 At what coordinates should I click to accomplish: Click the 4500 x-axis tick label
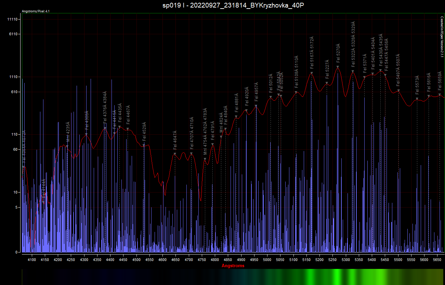click(x=136, y=260)
